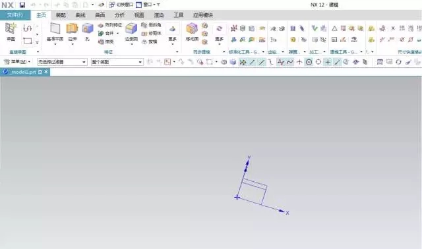Activate the Extrude (拉伸) tool
This screenshot has width=422, height=249.
point(72,32)
